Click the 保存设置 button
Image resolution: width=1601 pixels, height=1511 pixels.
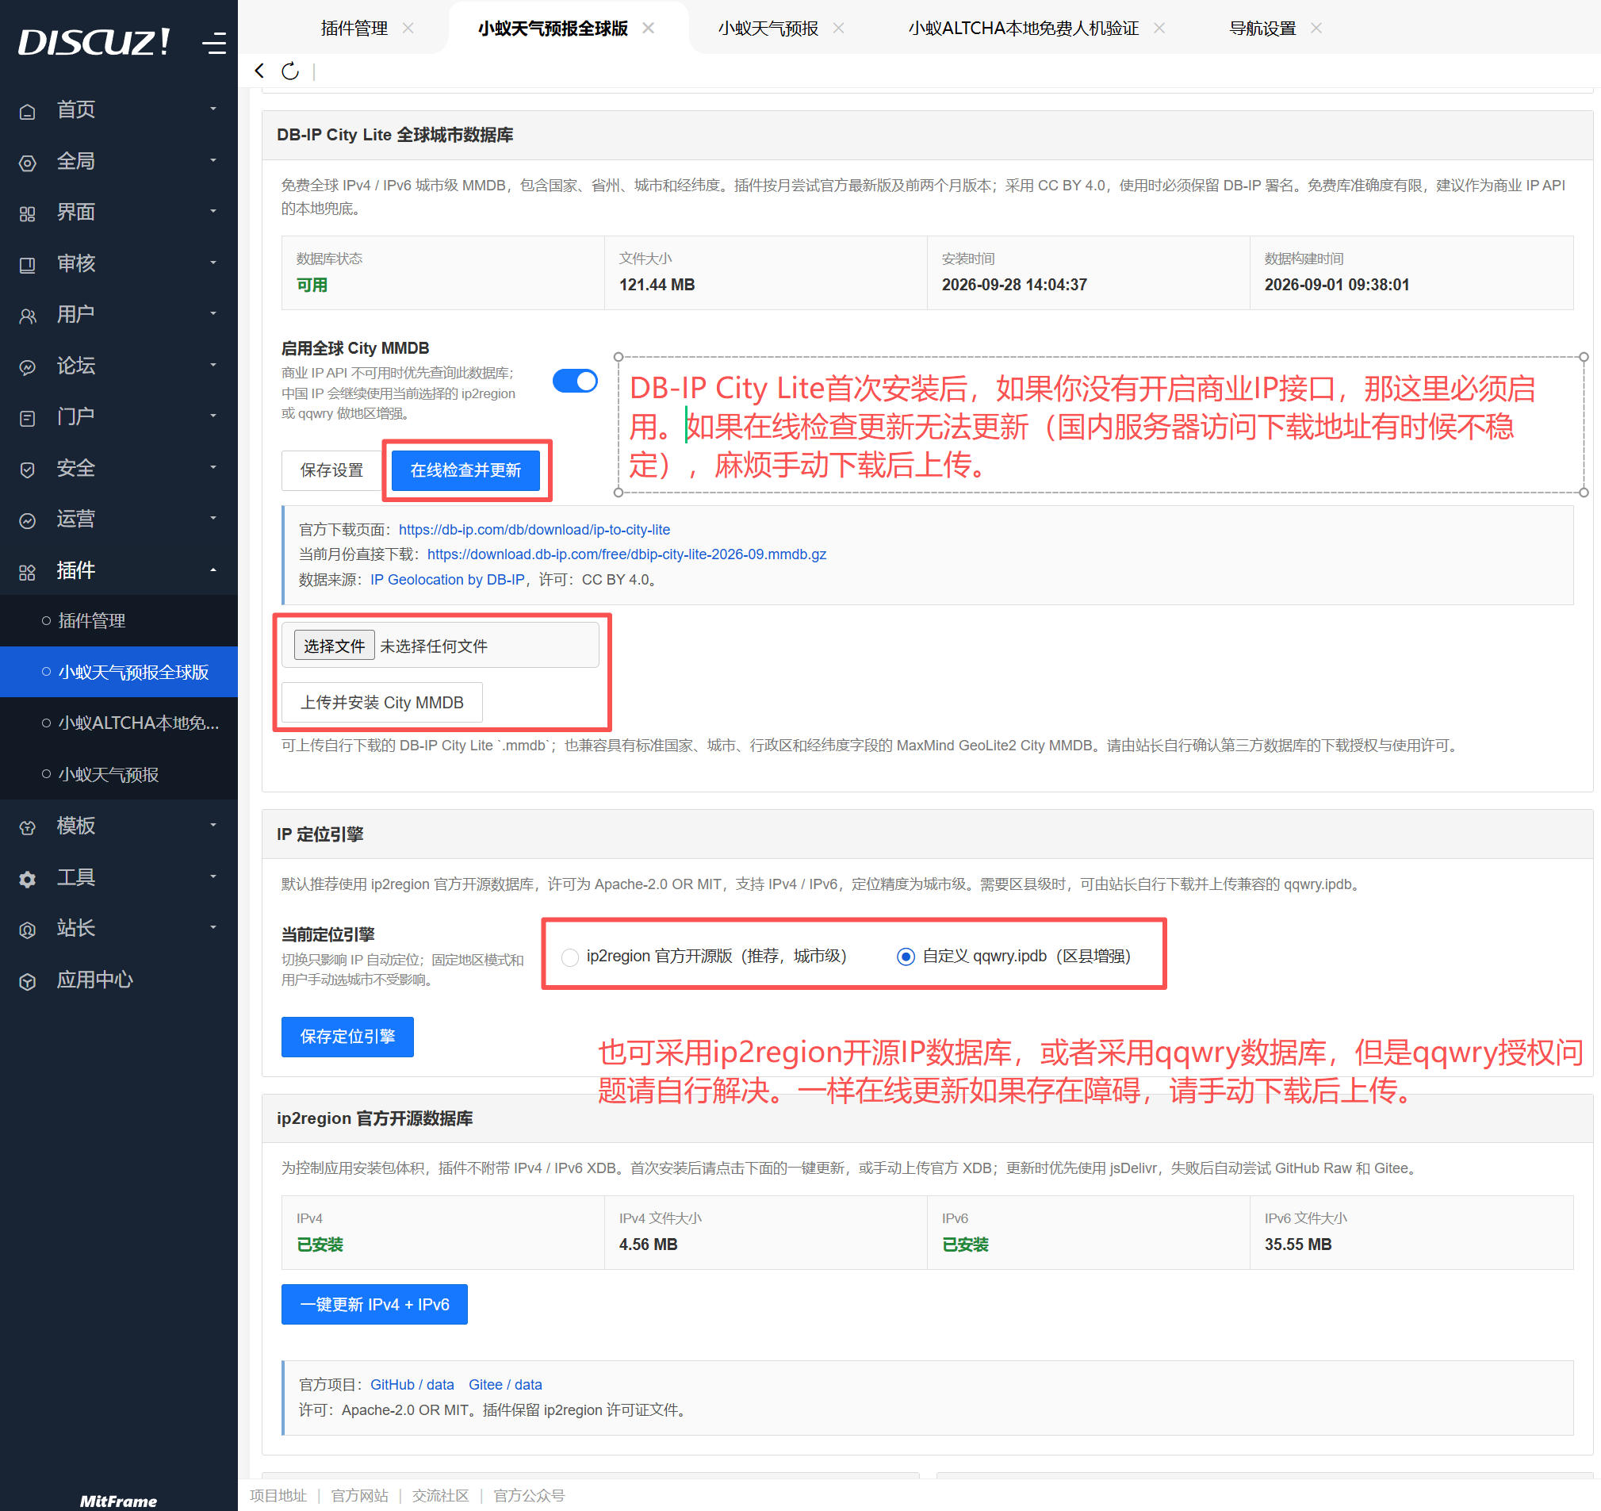pyautogui.click(x=331, y=470)
